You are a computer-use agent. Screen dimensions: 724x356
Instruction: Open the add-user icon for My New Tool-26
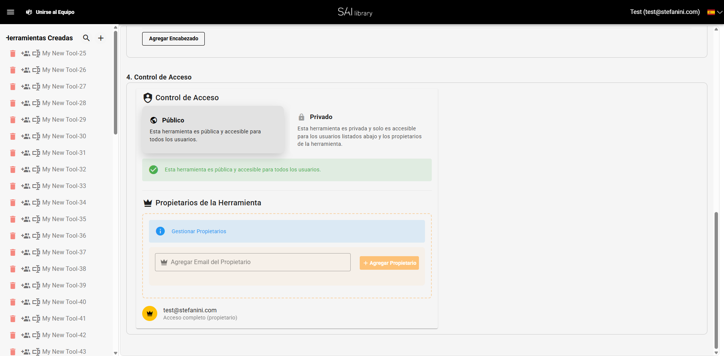tap(26, 70)
